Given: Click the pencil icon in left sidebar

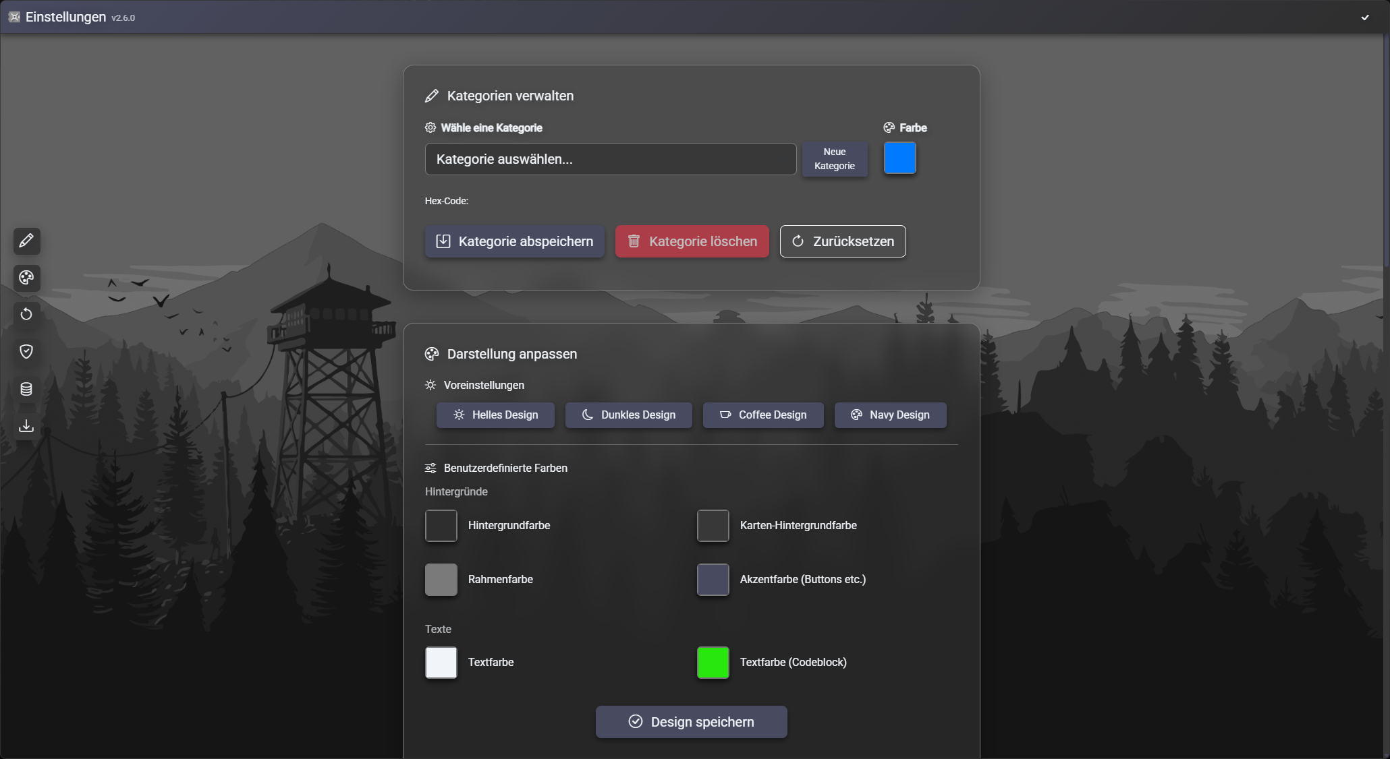Looking at the screenshot, I should 26,241.
